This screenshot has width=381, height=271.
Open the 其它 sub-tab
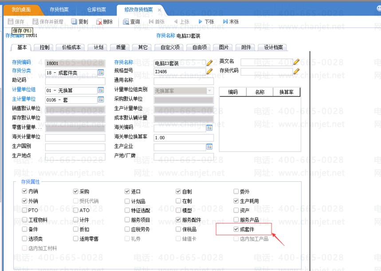tap(143, 47)
